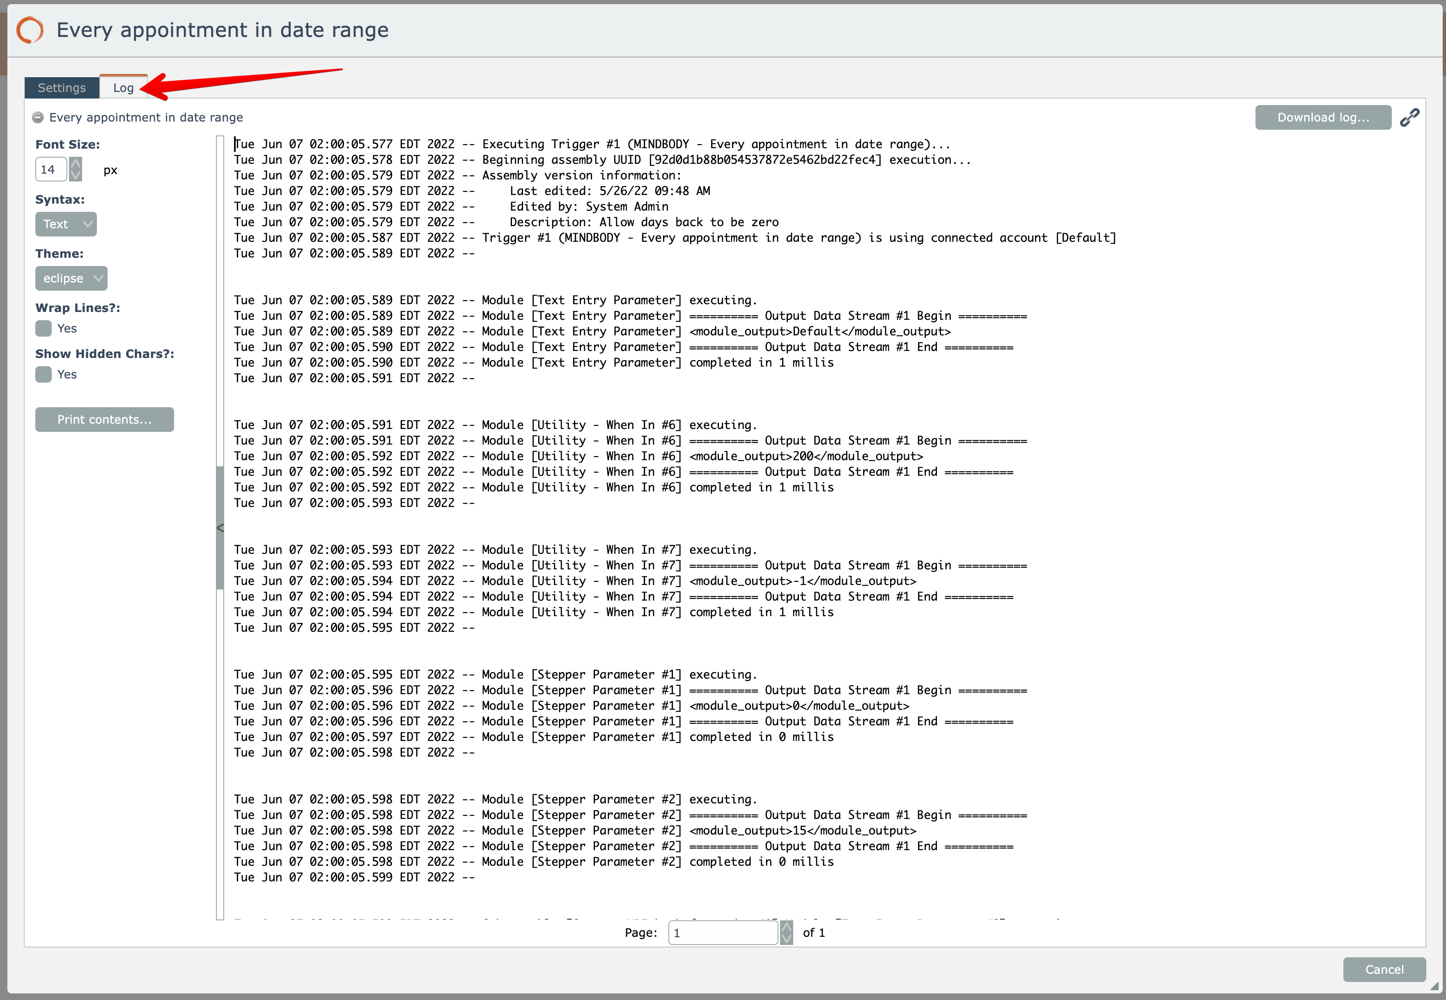Go to next page with the Page up arrow
The height and width of the screenshot is (1000, 1446).
(786, 927)
